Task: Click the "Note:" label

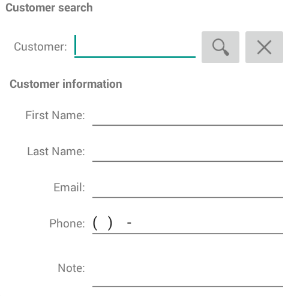Action: [71, 268]
